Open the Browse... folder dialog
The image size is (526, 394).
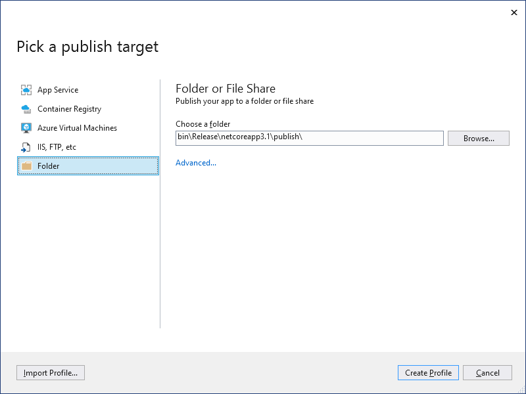479,139
